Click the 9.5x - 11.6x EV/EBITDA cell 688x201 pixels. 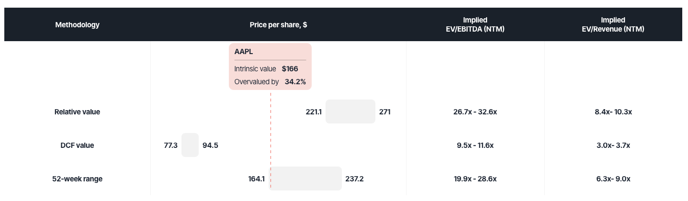[x=475, y=145]
